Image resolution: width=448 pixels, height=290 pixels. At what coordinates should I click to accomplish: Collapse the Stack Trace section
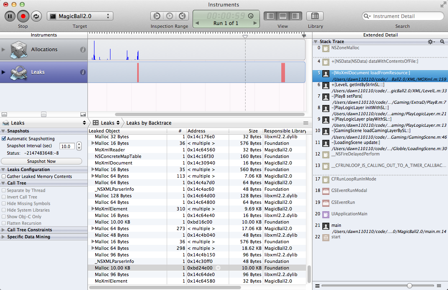316,41
